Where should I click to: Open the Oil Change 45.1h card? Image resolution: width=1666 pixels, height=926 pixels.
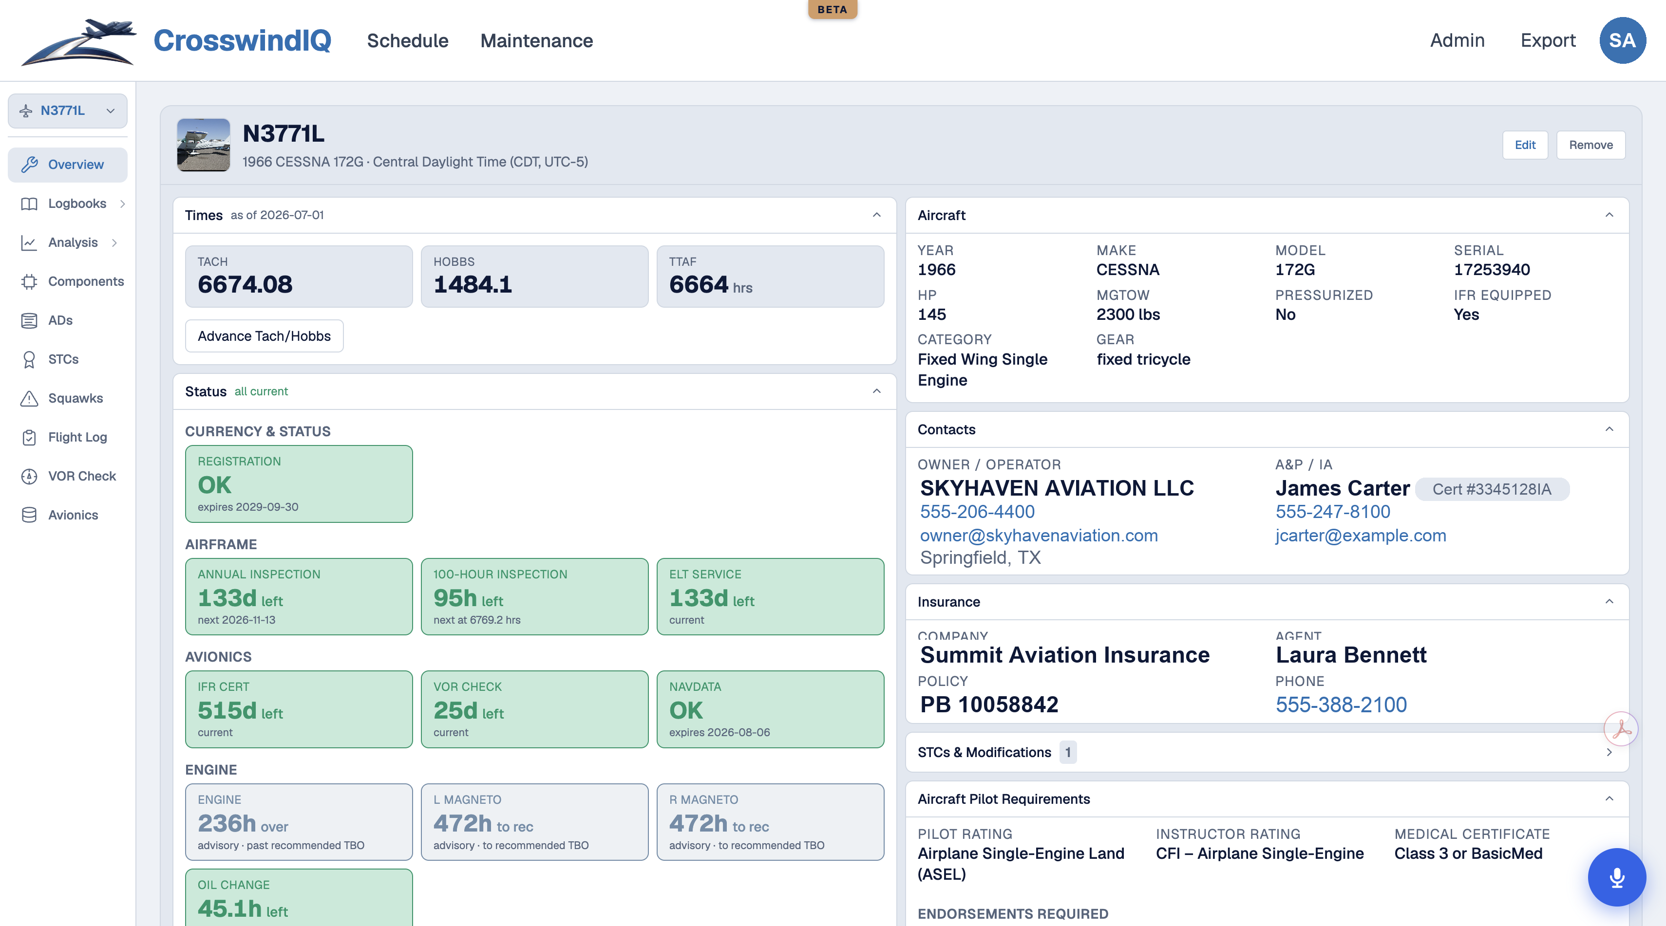299,898
